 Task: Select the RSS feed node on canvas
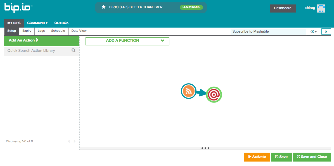pyautogui.click(x=188, y=91)
